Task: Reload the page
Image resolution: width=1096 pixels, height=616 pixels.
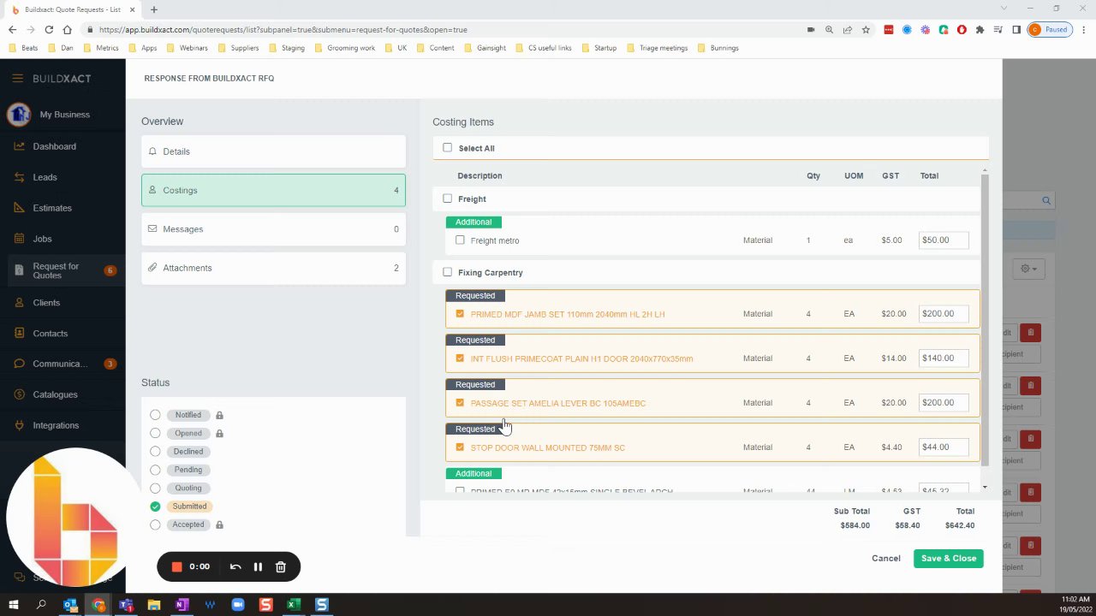Action: (49, 29)
